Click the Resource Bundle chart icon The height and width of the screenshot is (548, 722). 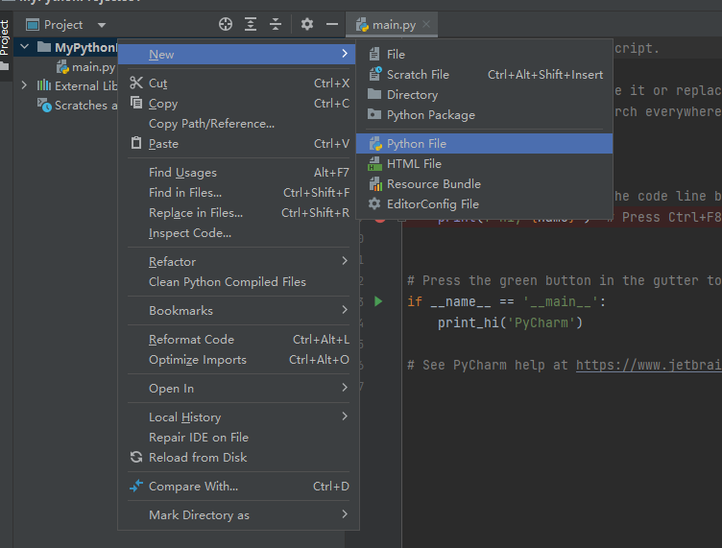point(375,184)
